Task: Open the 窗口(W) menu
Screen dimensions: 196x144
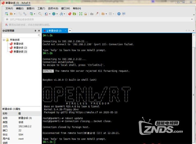Action: point(66,8)
